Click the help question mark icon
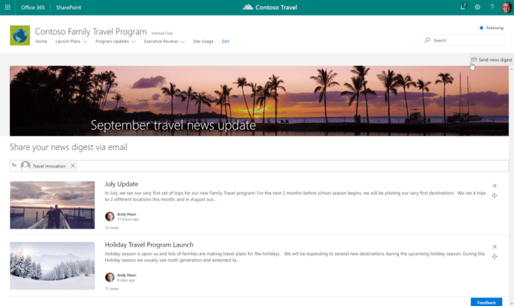The width and height of the screenshot is (514, 306). 492,7
